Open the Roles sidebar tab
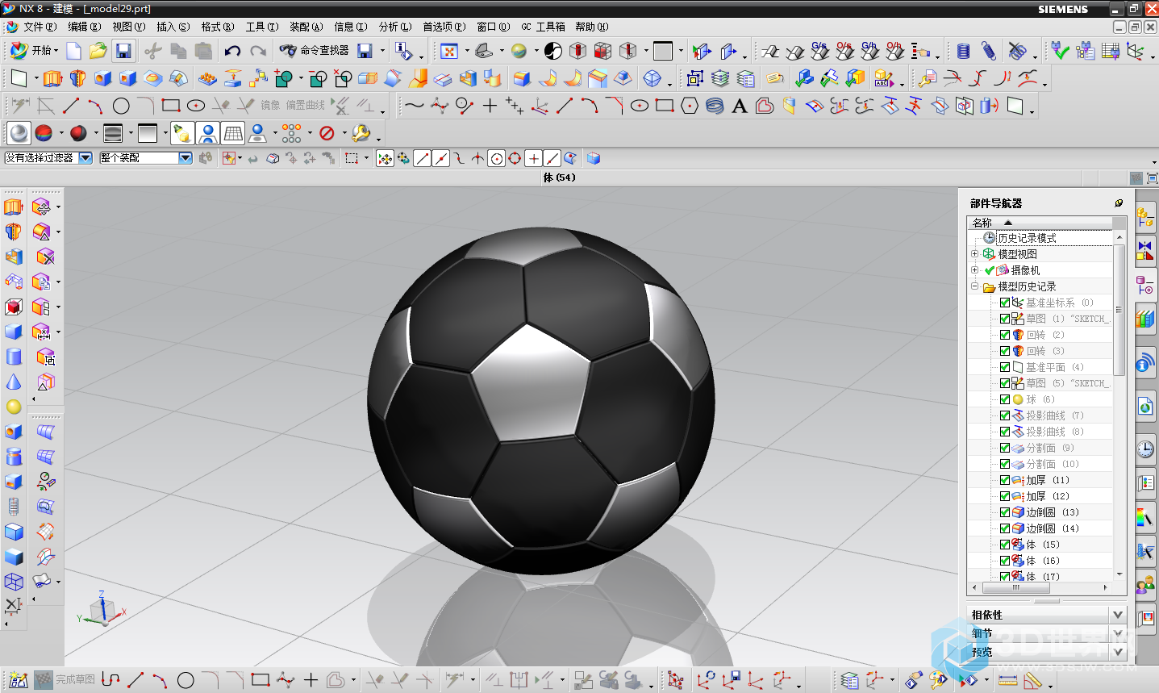Screen dimensions: 1159x693 pos(1145,586)
